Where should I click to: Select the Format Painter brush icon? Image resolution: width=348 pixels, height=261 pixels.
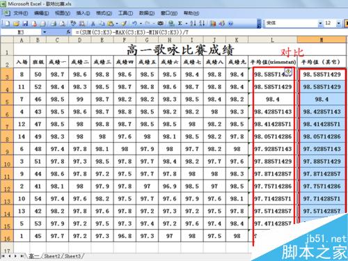[124, 24]
